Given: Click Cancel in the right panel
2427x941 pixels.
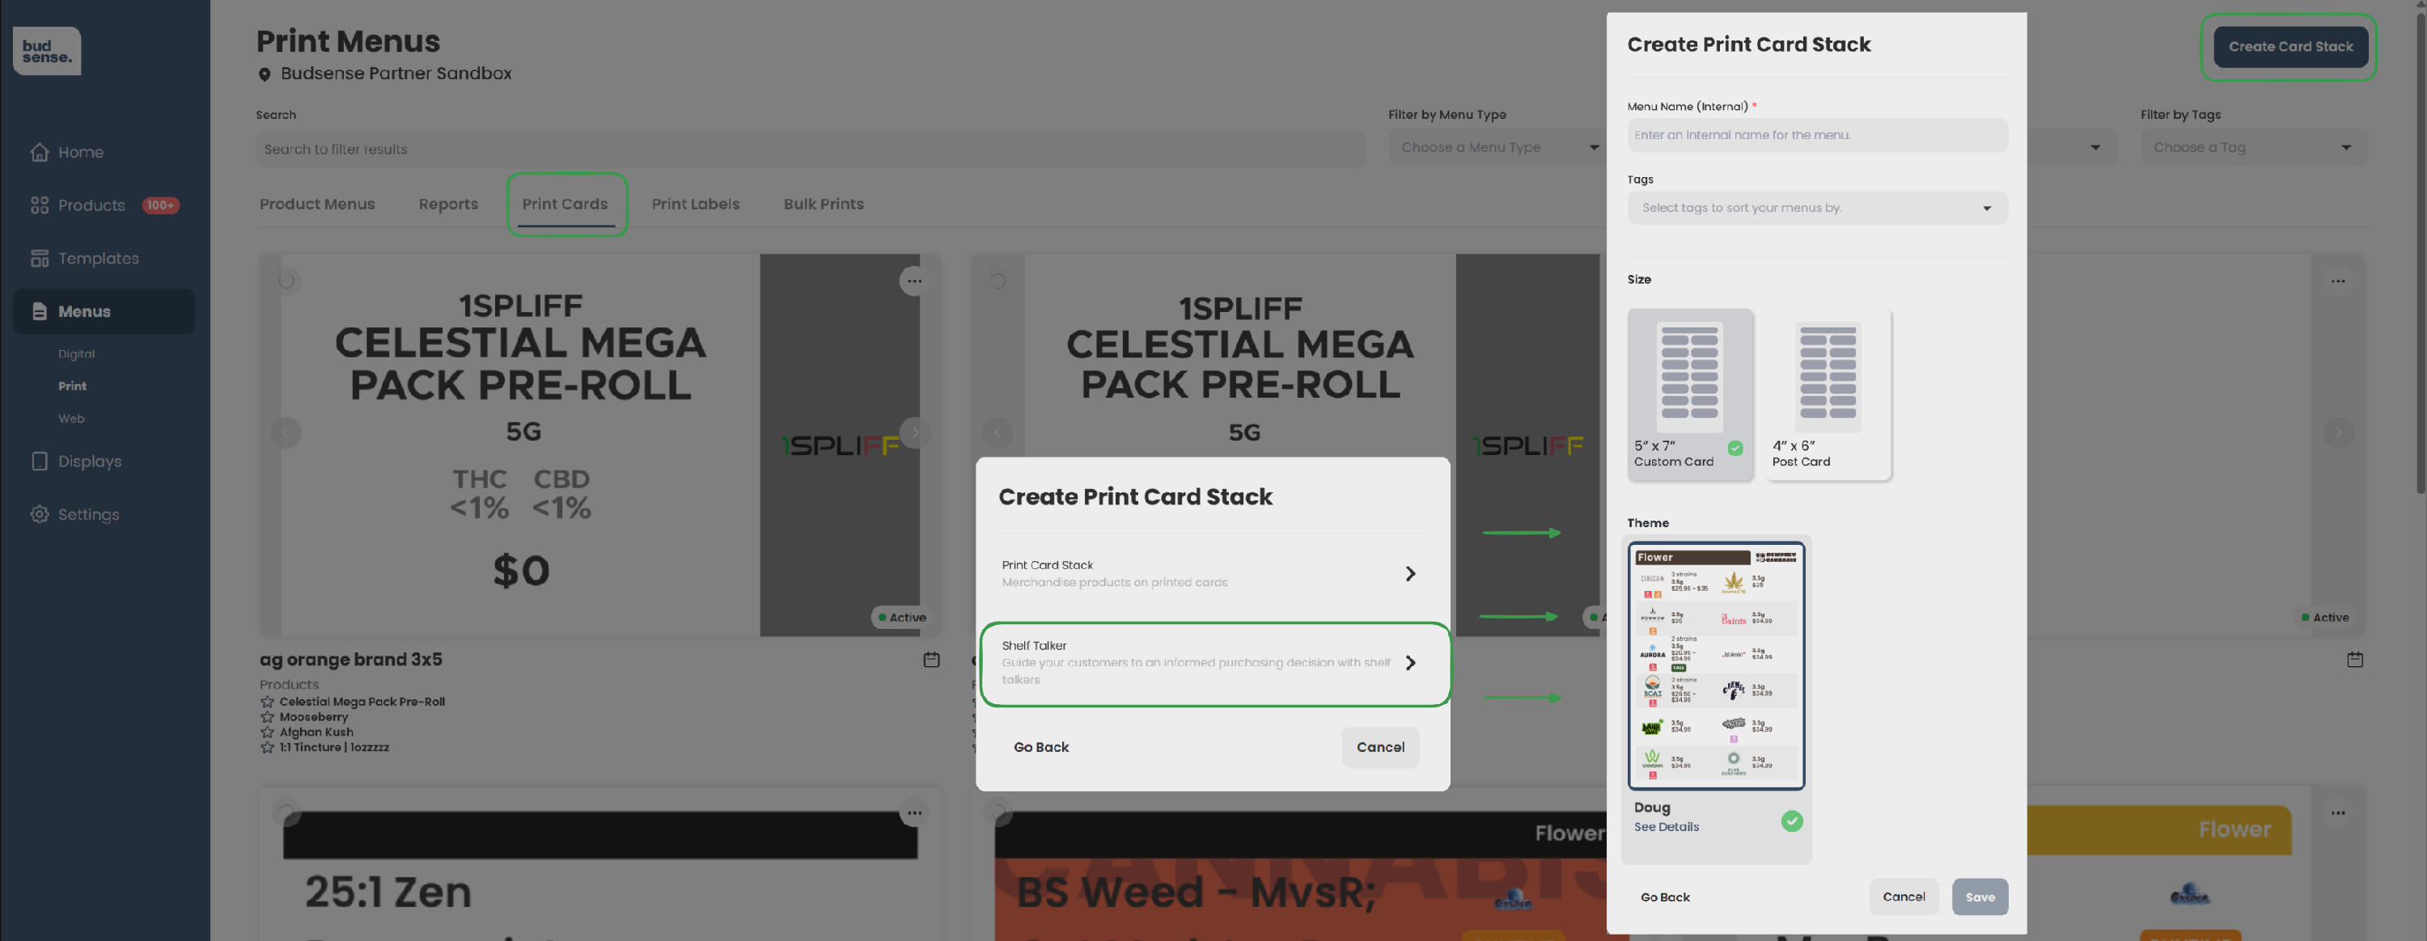Looking at the screenshot, I should click(1903, 897).
